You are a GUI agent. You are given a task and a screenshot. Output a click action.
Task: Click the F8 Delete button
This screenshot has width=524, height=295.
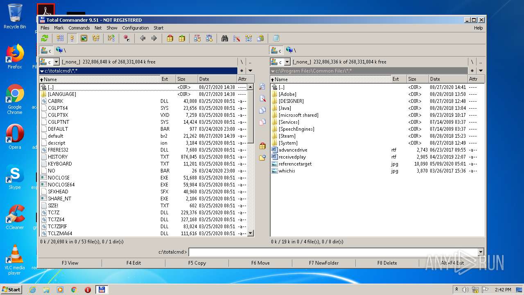[387, 263]
